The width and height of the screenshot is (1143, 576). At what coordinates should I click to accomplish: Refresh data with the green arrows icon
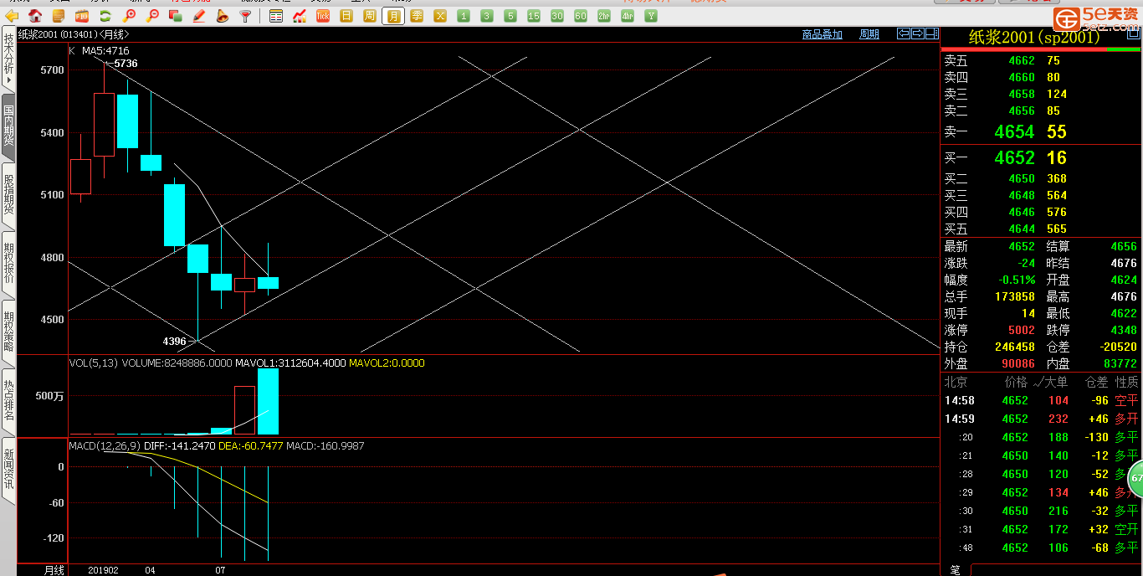point(105,16)
